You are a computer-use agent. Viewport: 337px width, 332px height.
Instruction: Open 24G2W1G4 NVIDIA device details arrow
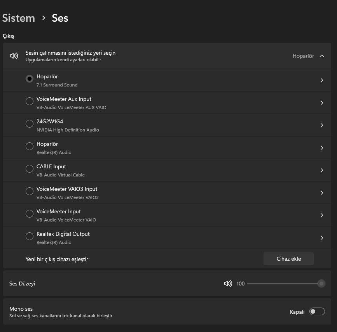(322, 125)
